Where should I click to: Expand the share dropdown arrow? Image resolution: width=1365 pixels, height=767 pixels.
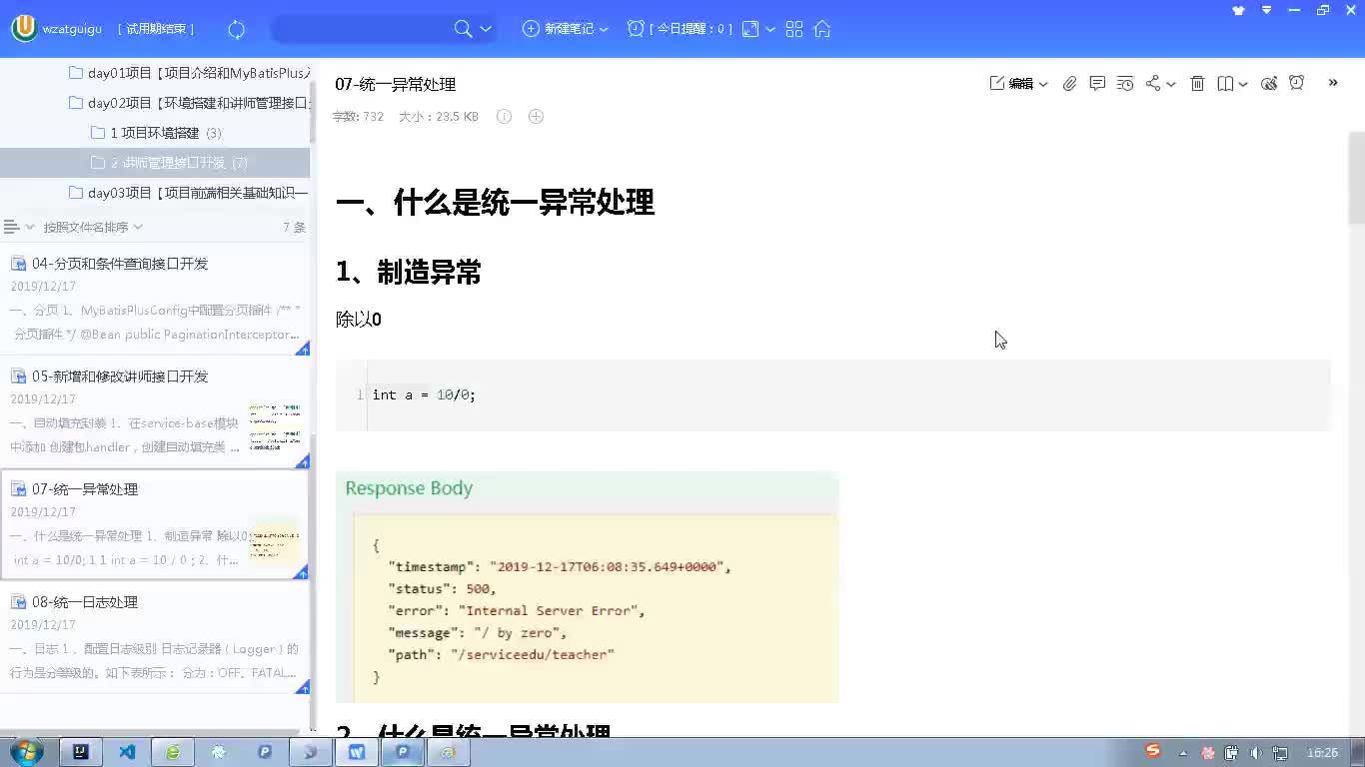pyautogui.click(x=1171, y=85)
